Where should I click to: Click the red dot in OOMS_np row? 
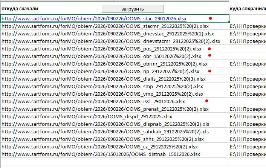[209, 71]
